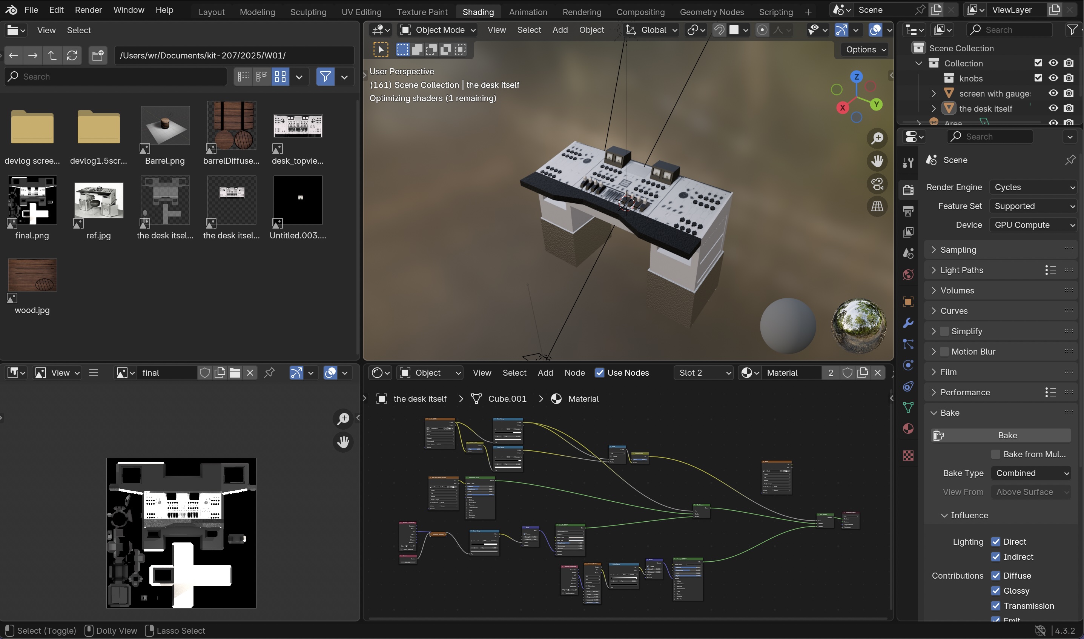Go back in file browser history
Screen dimensions: 1084x639
[x=13, y=55]
